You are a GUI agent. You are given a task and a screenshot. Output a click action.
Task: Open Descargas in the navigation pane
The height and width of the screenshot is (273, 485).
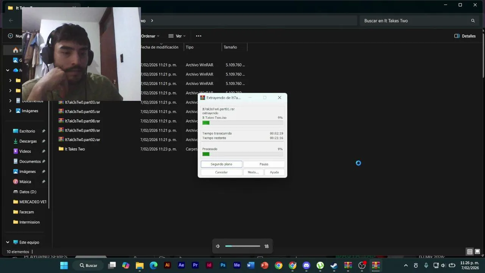coord(28,141)
